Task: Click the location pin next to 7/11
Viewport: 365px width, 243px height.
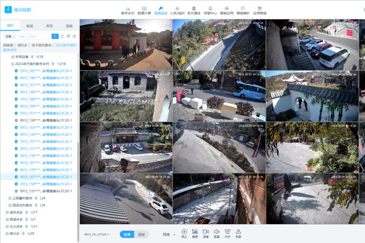Action: (27, 227)
